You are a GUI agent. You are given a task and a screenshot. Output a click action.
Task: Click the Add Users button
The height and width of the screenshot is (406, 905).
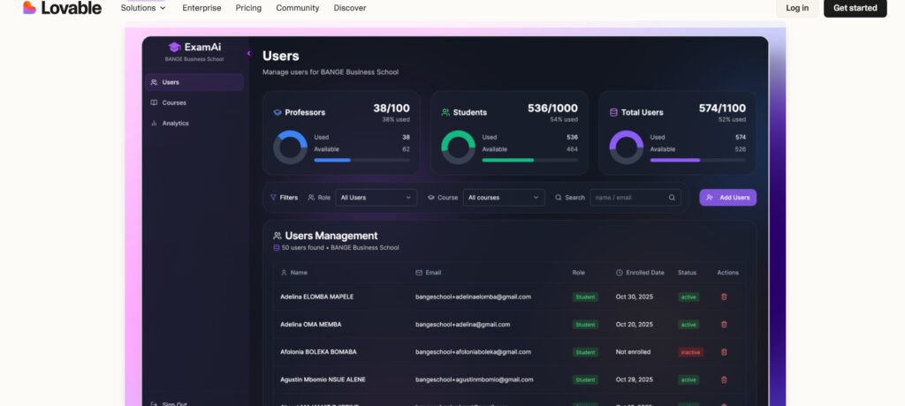click(727, 198)
